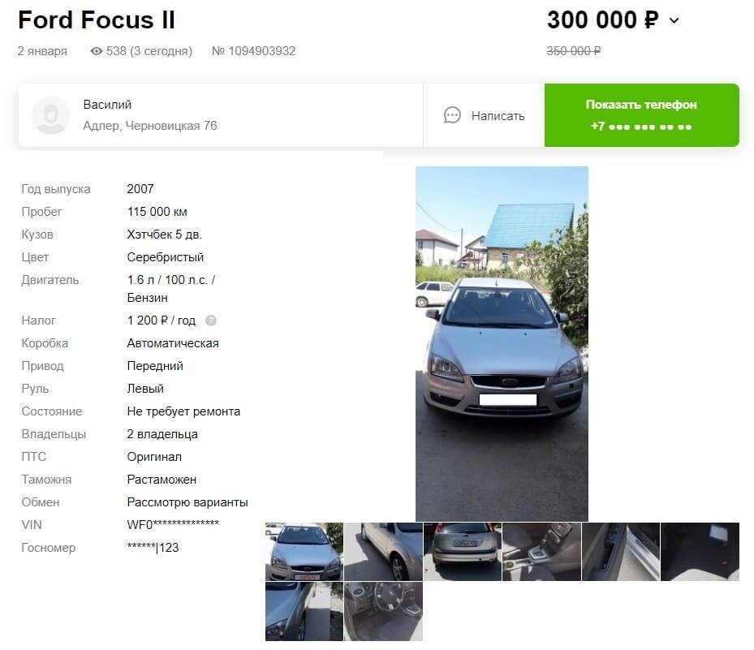754x650 pixels.
Task: Click seller Василий's avatar icon
Action: point(51,115)
